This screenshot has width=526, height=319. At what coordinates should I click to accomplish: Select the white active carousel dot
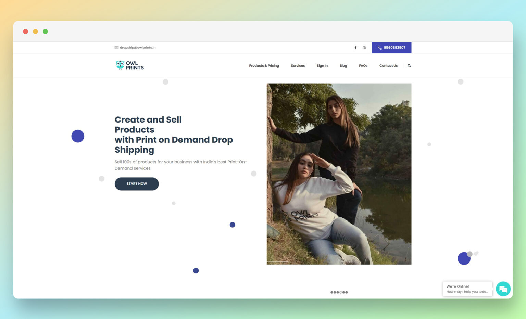pyautogui.click(x=341, y=292)
